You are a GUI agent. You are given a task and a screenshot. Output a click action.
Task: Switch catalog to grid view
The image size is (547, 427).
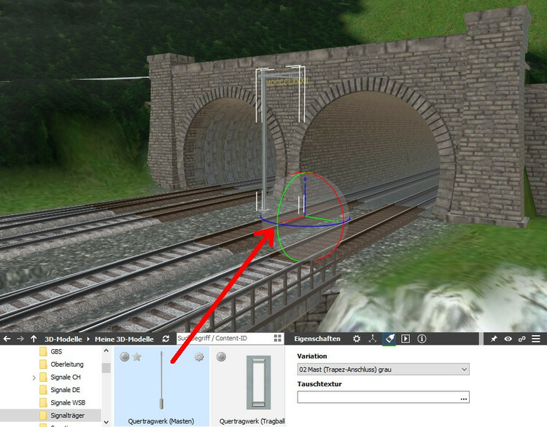(x=278, y=338)
